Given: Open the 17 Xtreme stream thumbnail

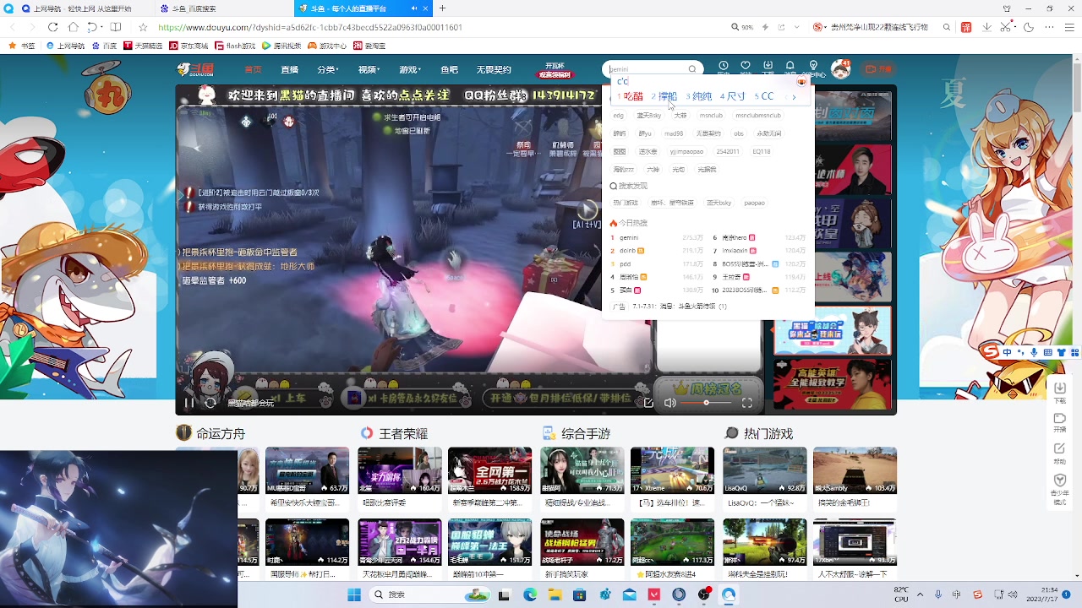Looking at the screenshot, I should point(672,470).
